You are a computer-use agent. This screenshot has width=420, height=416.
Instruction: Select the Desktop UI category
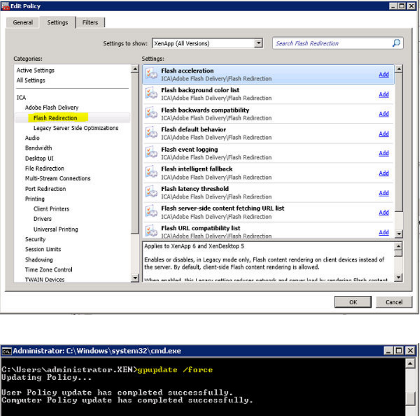[39, 158]
